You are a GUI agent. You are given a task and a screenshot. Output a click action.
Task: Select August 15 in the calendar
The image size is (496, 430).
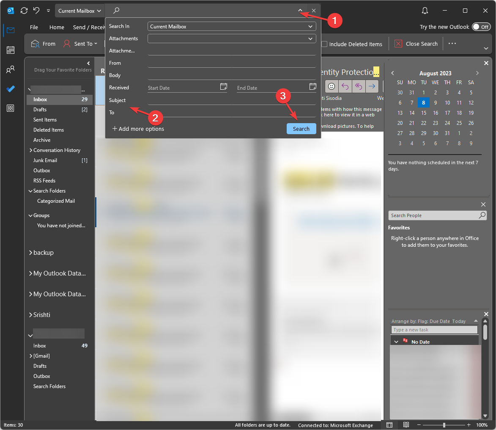coord(424,113)
